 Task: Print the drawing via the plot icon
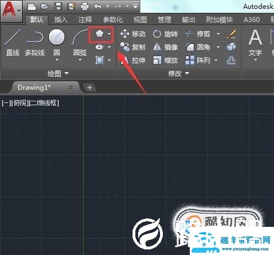(x=85, y=7)
